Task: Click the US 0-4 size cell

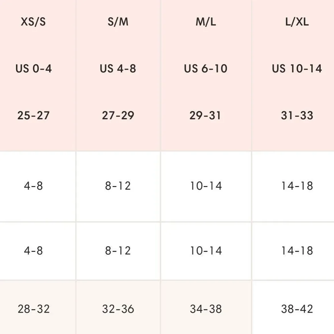Action: [33, 69]
